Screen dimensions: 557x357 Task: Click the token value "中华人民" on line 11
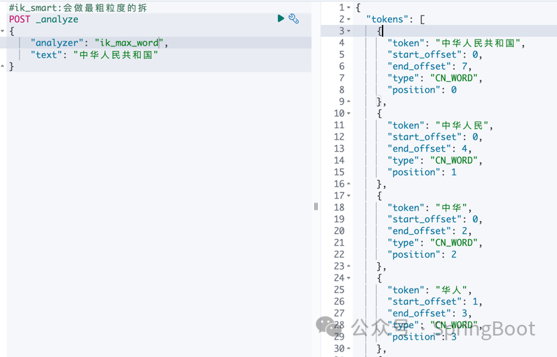[x=462, y=125]
